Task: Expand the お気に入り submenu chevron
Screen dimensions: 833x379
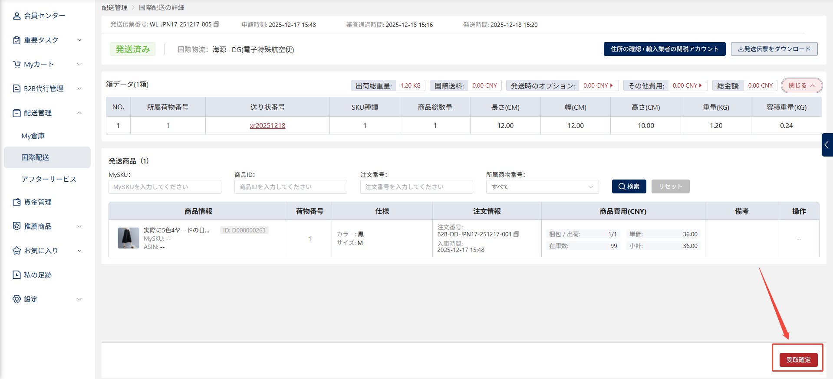Action: pyautogui.click(x=79, y=251)
